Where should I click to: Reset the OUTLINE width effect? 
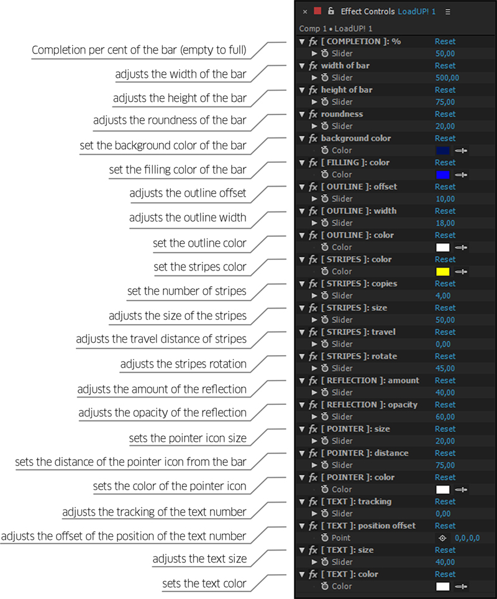pyautogui.click(x=445, y=211)
